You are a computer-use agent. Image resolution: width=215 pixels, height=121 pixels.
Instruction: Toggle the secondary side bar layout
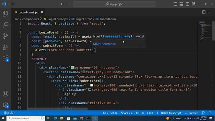pyautogui.click(x=187, y=4)
